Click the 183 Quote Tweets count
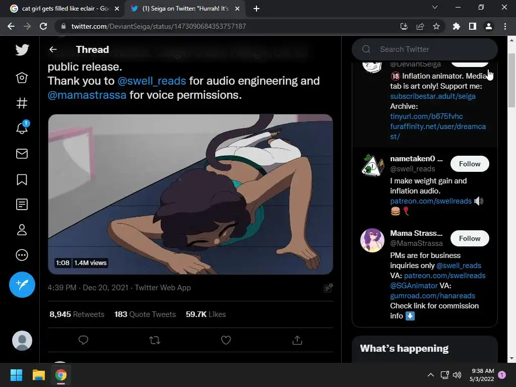516x387 pixels. point(145,314)
